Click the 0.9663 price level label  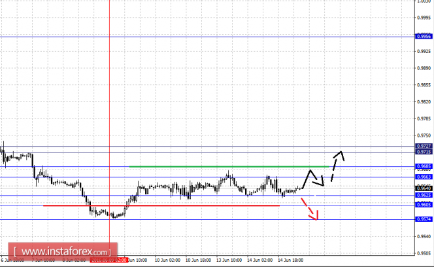[424, 177]
